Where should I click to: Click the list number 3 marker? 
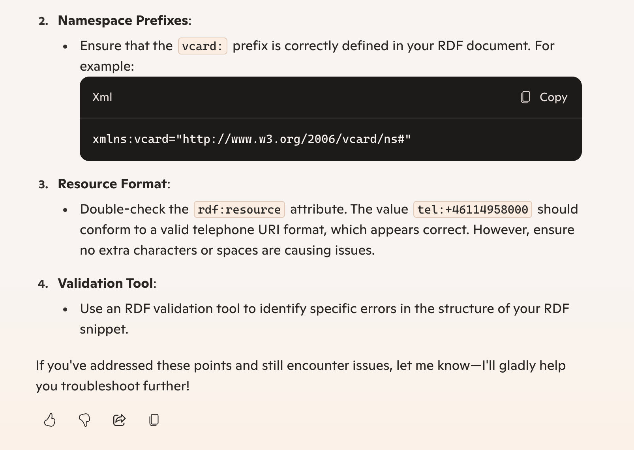[43, 184]
